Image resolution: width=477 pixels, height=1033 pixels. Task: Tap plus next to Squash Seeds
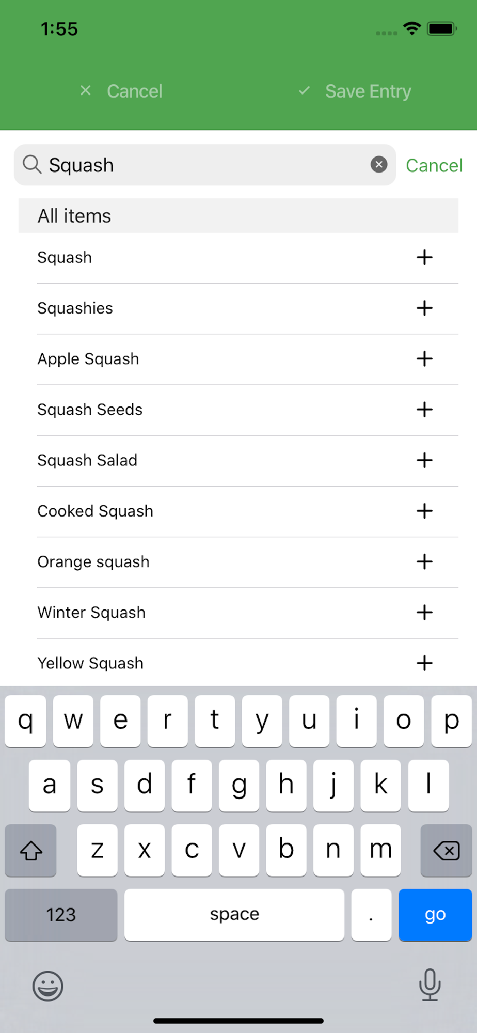point(424,409)
